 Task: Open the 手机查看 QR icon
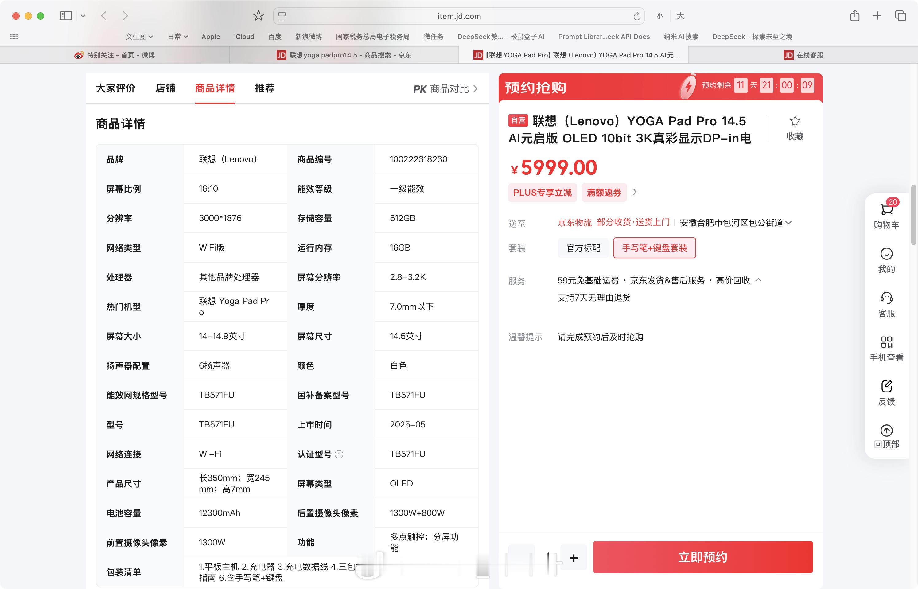886,342
